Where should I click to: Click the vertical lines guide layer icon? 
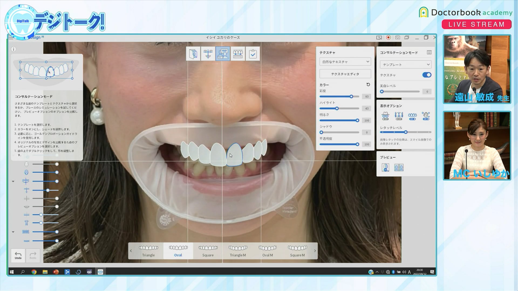[x=26, y=223]
